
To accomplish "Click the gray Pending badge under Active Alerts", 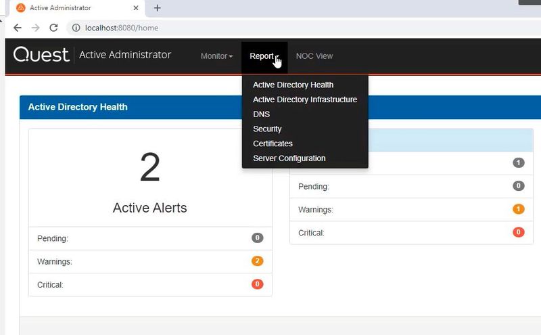I will [257, 238].
